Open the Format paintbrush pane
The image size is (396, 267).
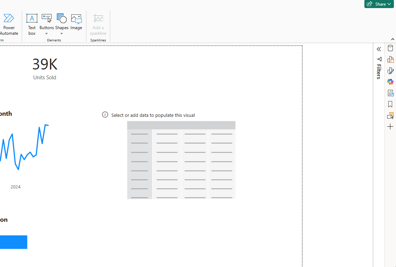pos(390,71)
